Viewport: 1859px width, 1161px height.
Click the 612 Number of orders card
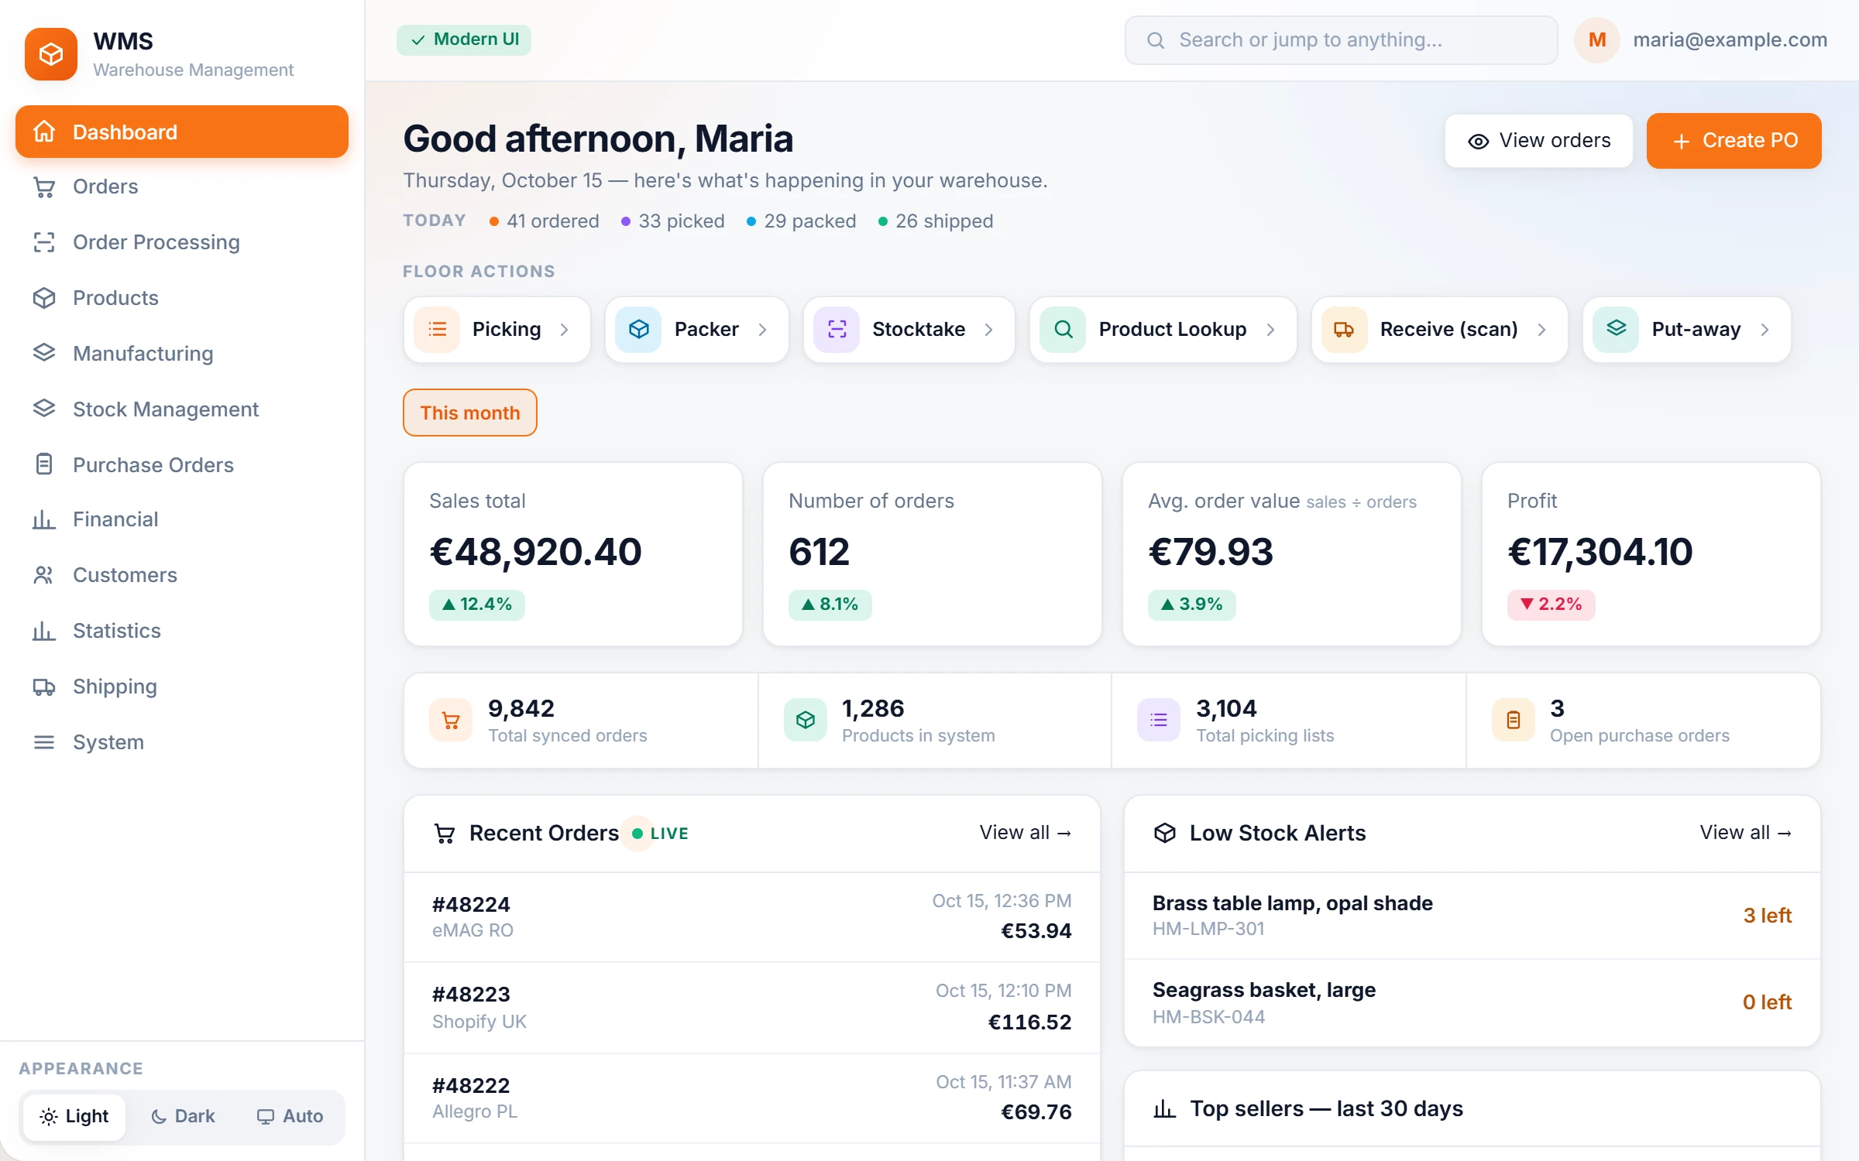933,554
